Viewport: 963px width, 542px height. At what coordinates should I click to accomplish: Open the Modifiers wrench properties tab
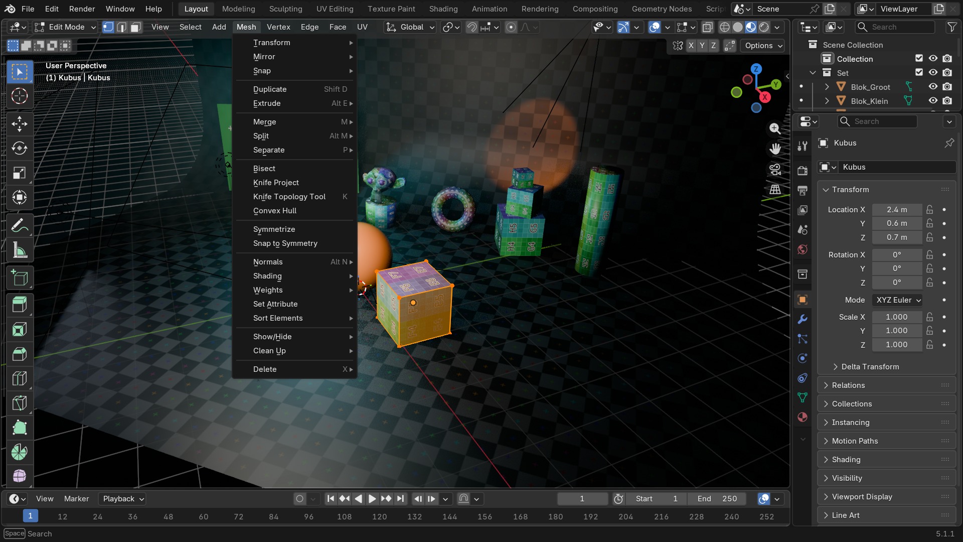[x=802, y=319]
